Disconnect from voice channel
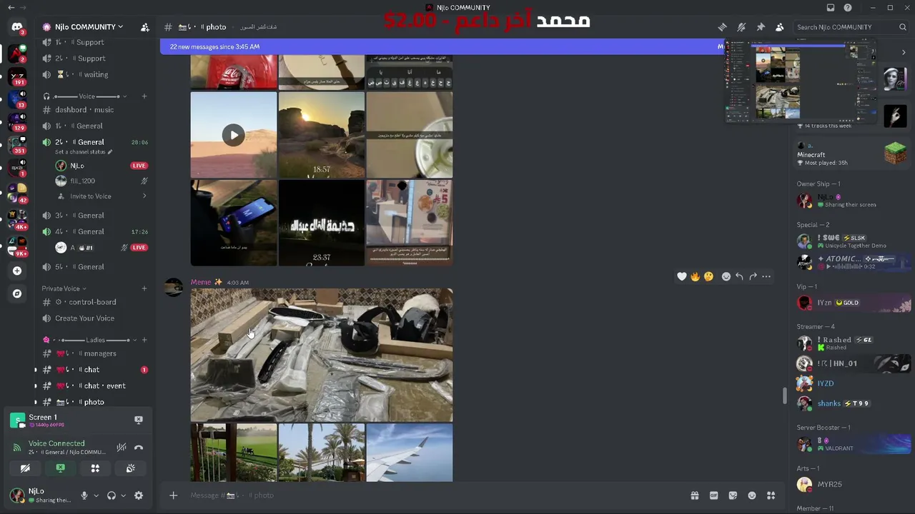This screenshot has width=915, height=514. tap(139, 448)
